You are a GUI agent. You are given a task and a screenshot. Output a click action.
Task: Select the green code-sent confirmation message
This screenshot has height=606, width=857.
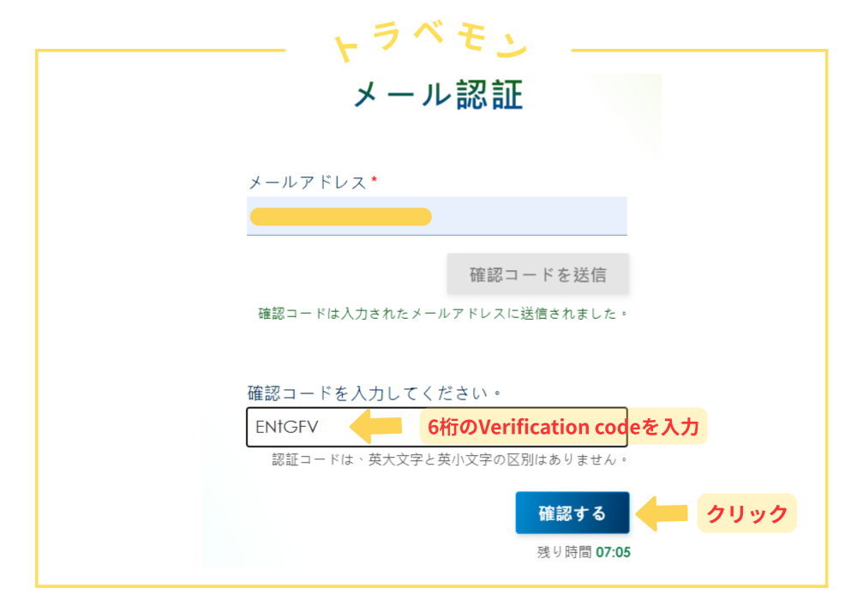443,313
